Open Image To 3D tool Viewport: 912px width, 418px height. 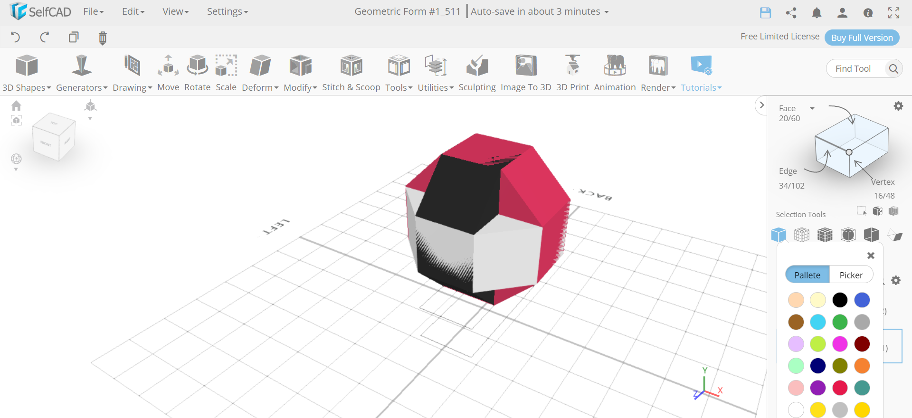pyautogui.click(x=526, y=73)
